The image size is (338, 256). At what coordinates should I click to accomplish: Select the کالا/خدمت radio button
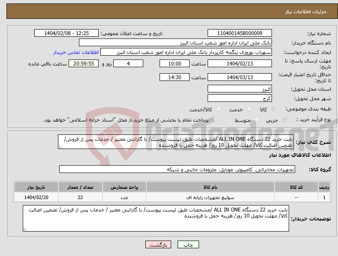(218, 109)
